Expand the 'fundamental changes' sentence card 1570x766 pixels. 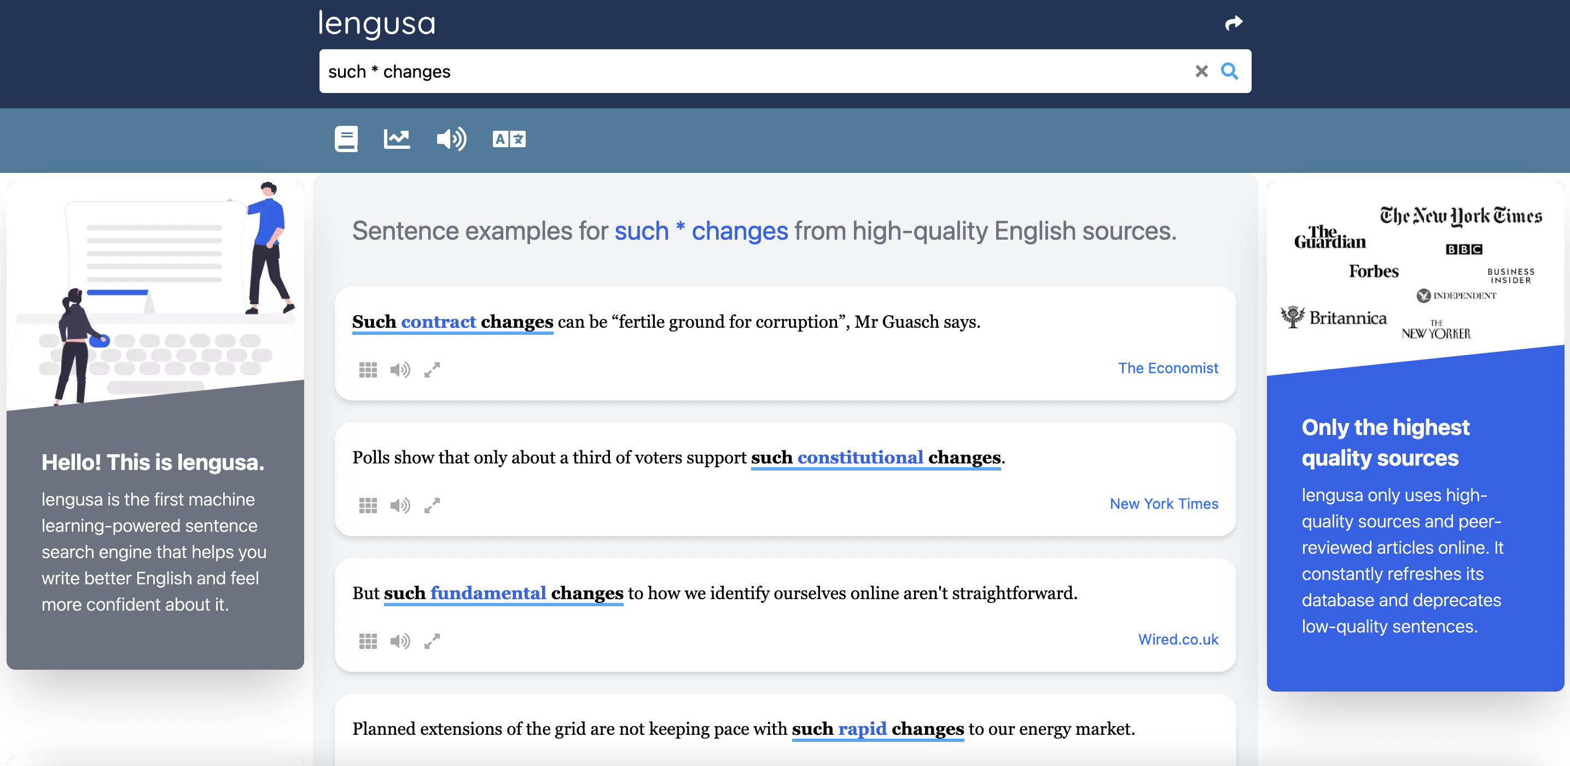[x=432, y=641]
